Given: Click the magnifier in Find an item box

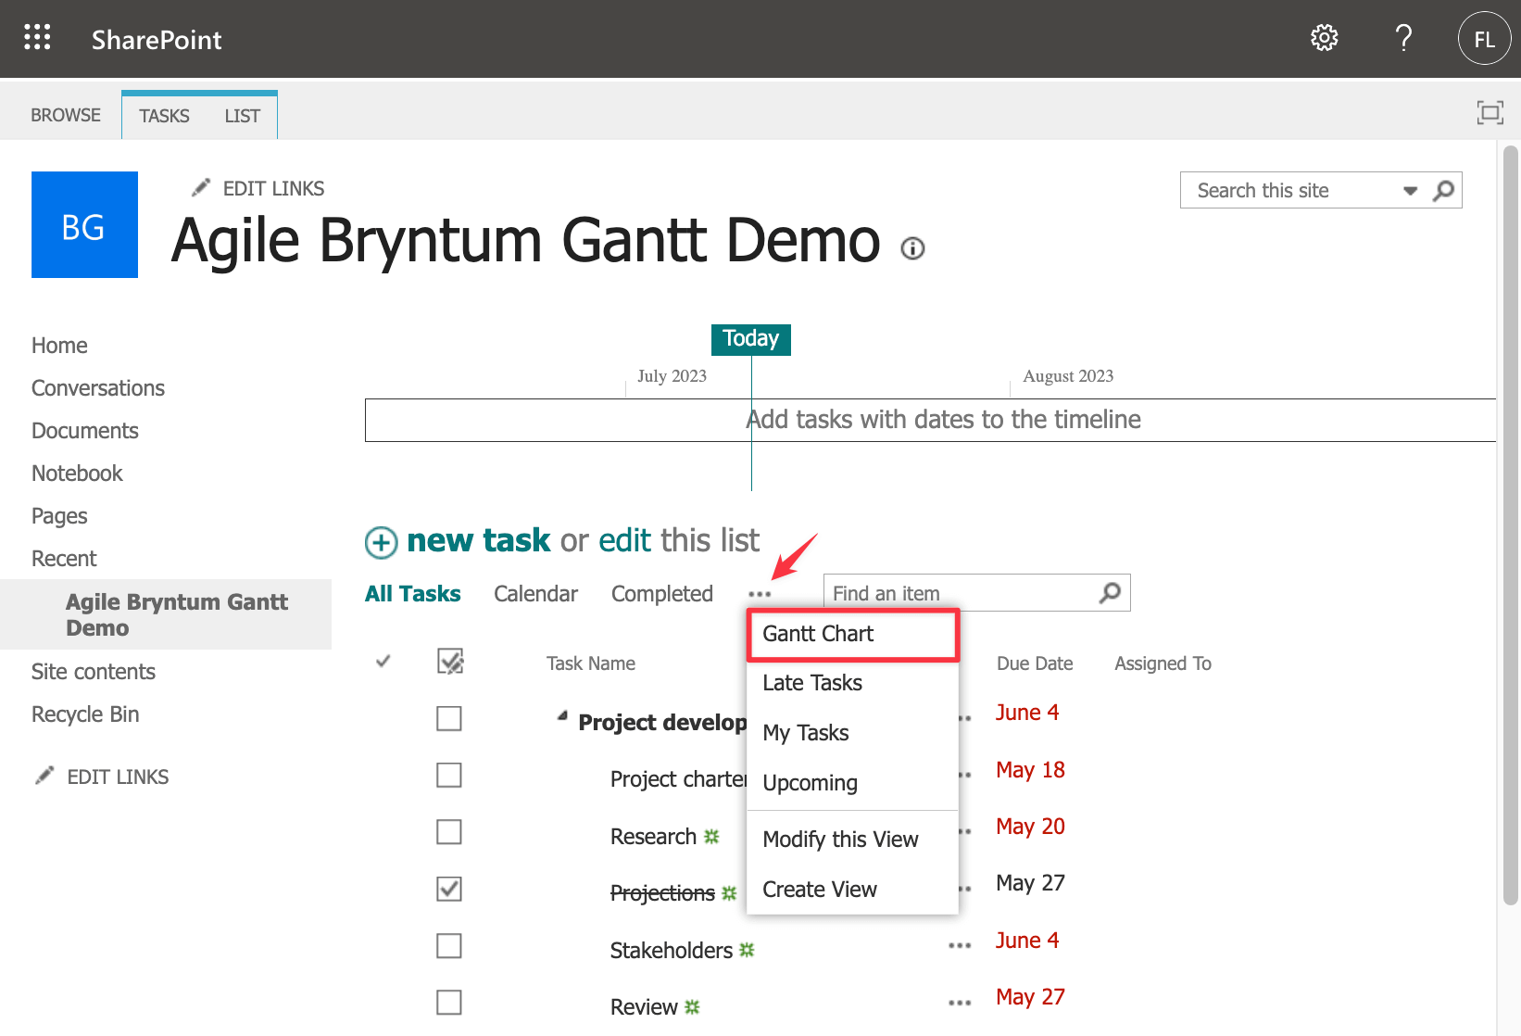Looking at the screenshot, I should pos(1110,593).
